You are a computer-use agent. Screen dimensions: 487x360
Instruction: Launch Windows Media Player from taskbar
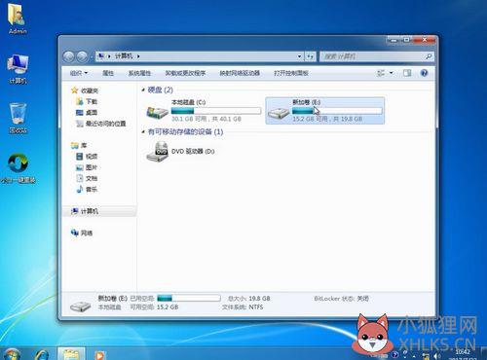100,354
